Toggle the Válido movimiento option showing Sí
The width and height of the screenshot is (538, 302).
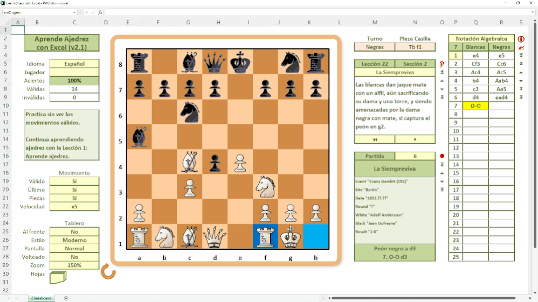[74, 181]
